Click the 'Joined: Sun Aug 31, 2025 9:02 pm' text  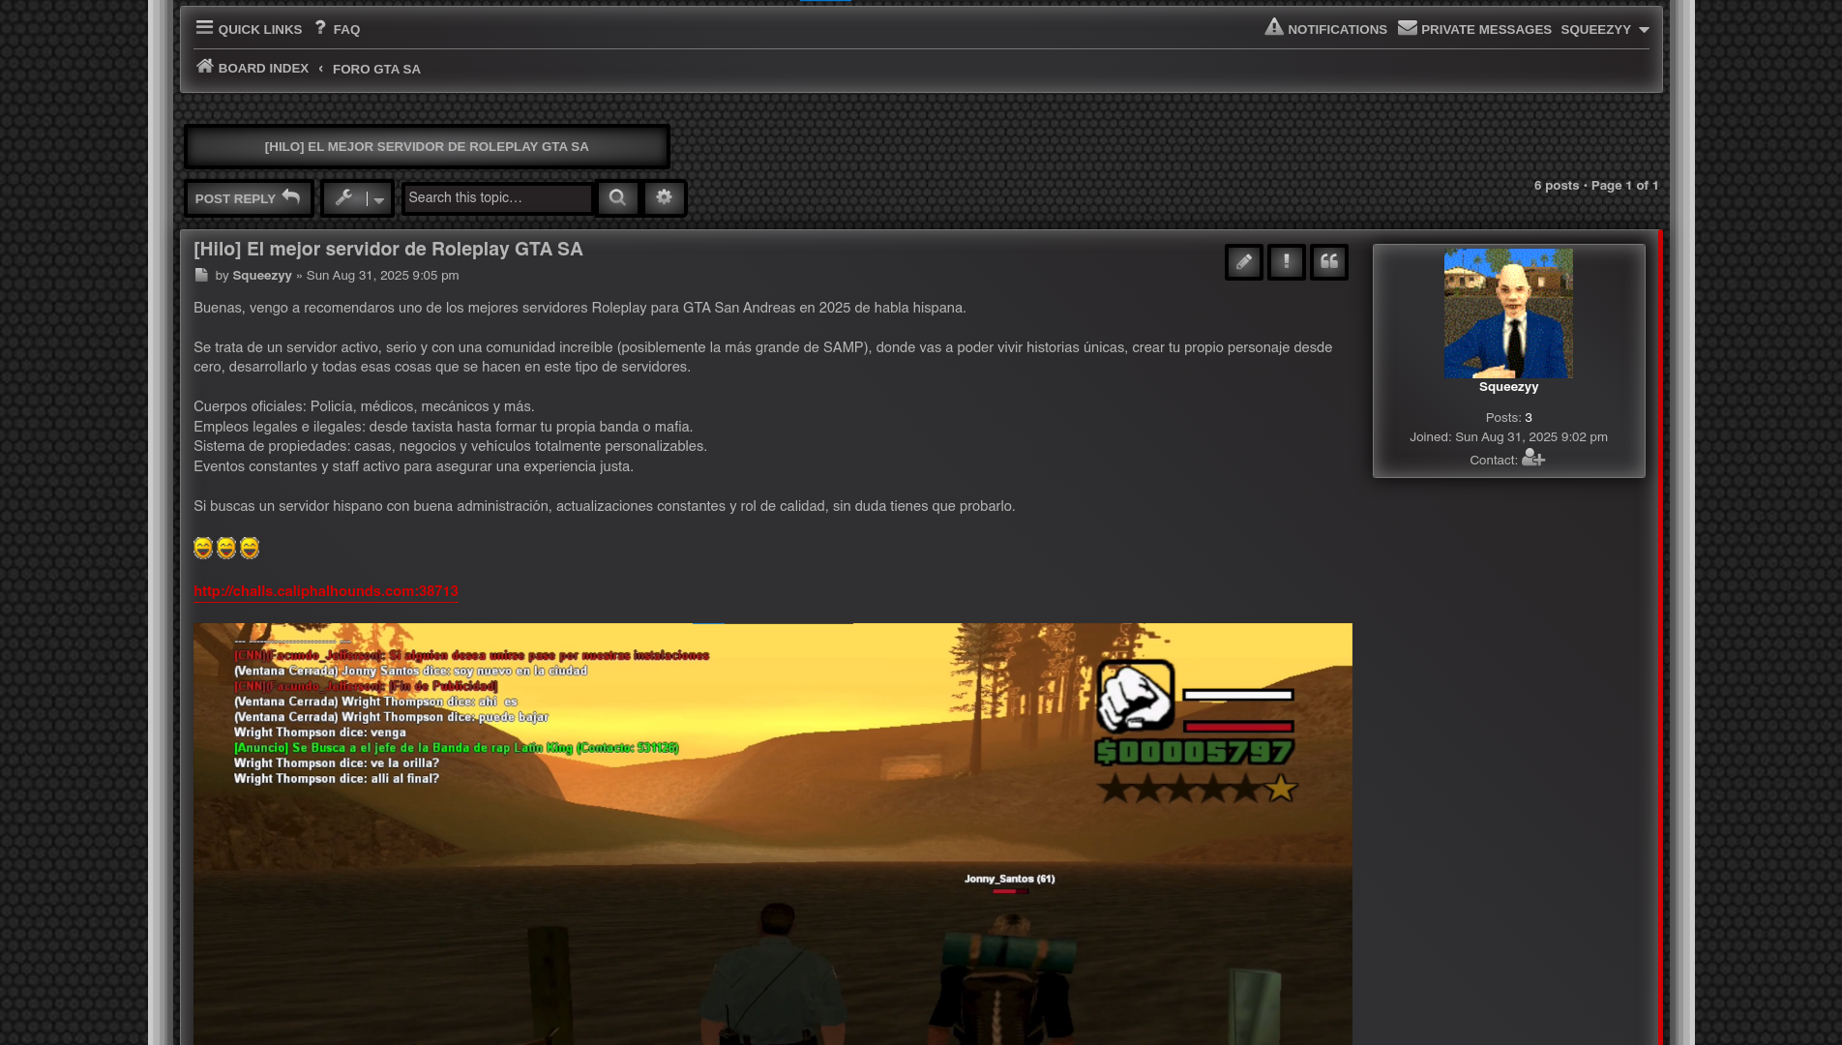coord(1508,437)
